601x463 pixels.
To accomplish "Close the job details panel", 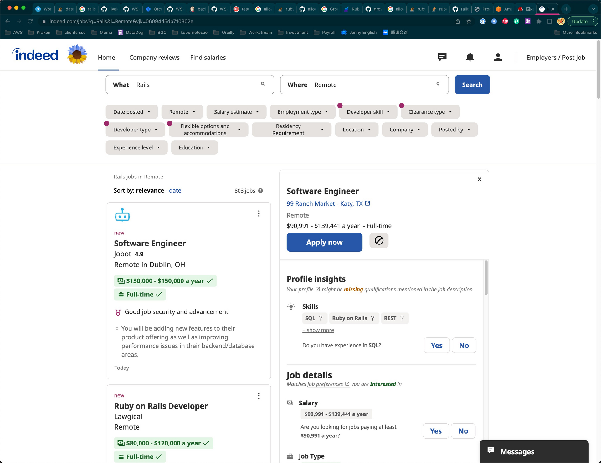I will pos(480,179).
